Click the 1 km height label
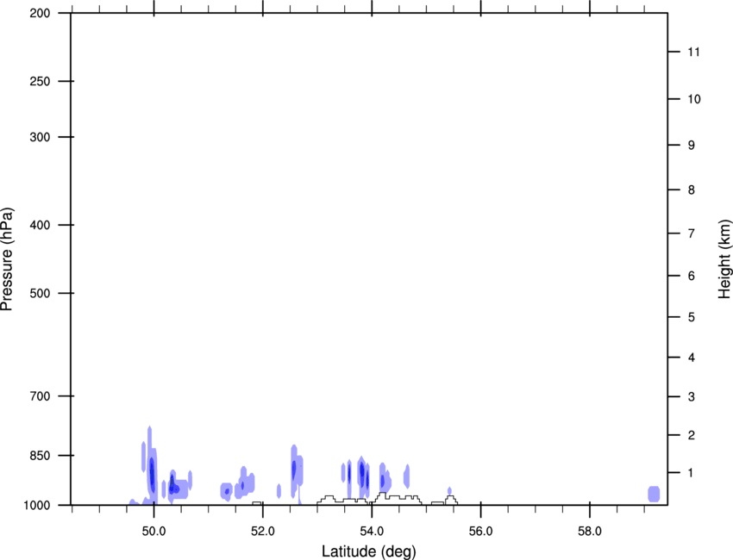Image resolution: width=733 pixels, height=560 pixels. click(x=692, y=473)
